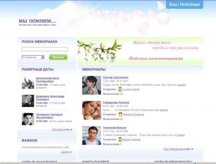Click the arrow icon in the Важное section
This screenshot has width=216, height=164.
click(x=71, y=152)
